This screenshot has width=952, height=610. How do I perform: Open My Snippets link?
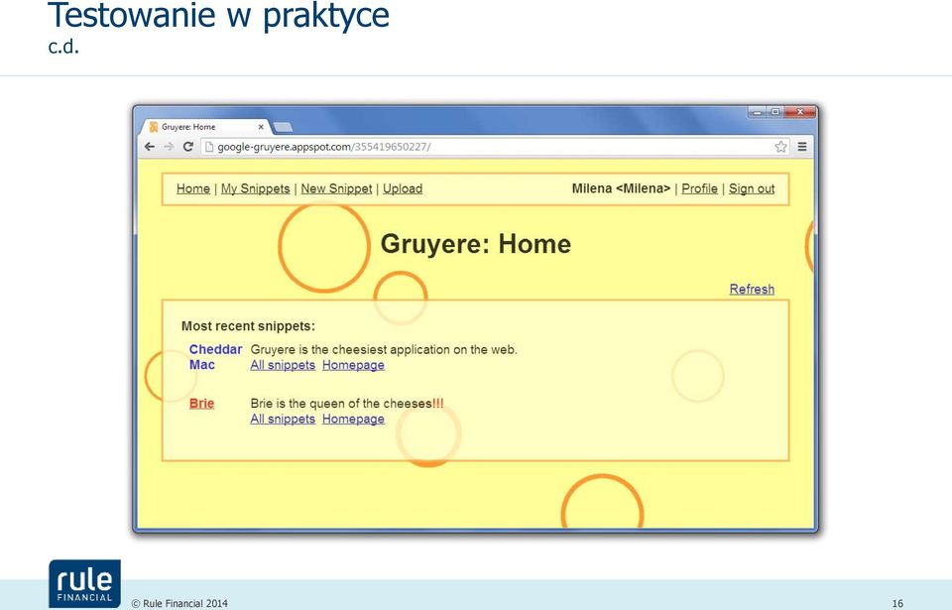point(256,188)
